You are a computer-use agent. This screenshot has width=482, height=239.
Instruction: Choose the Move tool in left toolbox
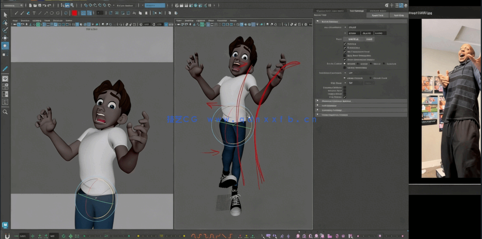pyautogui.click(x=5, y=38)
